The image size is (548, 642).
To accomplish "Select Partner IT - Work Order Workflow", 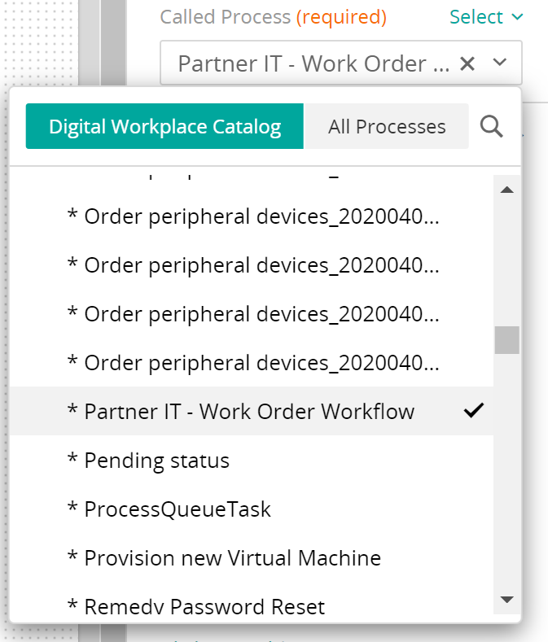I will (x=249, y=412).
